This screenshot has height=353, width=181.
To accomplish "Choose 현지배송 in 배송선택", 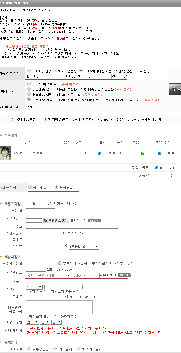I will click(30, 187).
